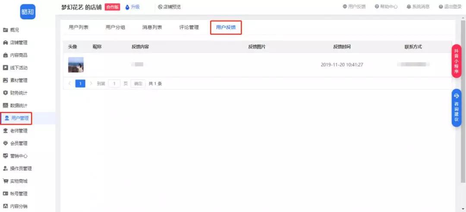This screenshot has height=212, width=466.
Task: Open the feedback user's avatar thumbnail
Action: click(x=76, y=65)
